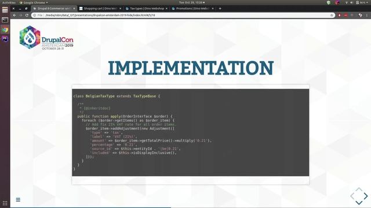Open a new browser tab

click(220, 9)
